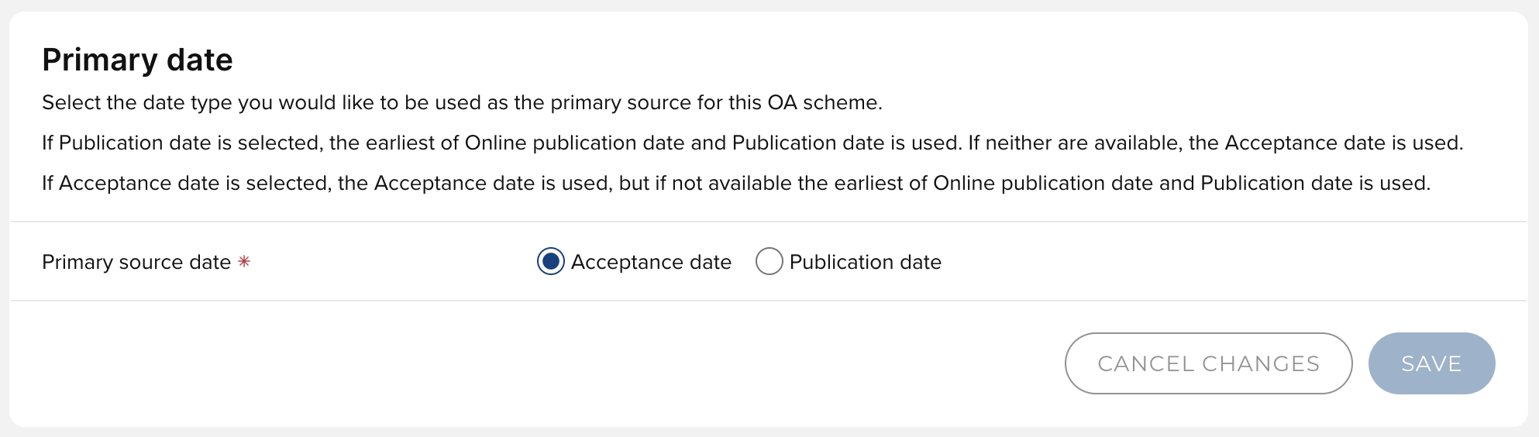Click the sentence beginning 'Select the date type'
This screenshot has height=437, width=1539.
462,103
